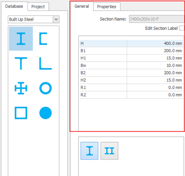Choose the L-angle section shape
185x176 pixels.
[45, 63]
